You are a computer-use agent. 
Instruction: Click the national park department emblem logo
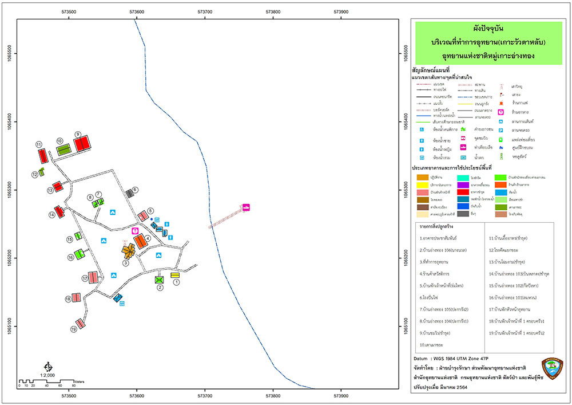[553, 369]
